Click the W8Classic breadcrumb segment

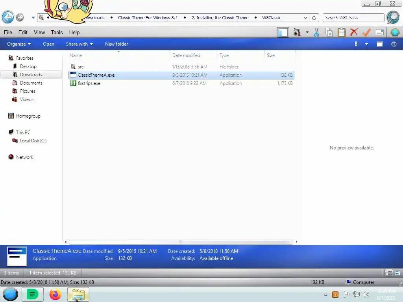(272, 18)
